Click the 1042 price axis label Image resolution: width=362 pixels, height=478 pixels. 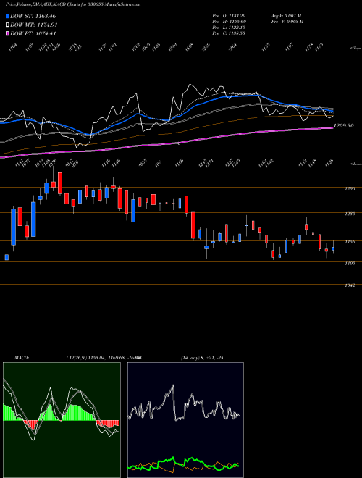[350, 285]
